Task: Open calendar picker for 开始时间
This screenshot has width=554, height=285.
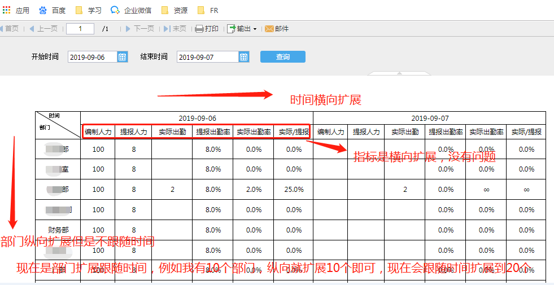Action: [122, 57]
